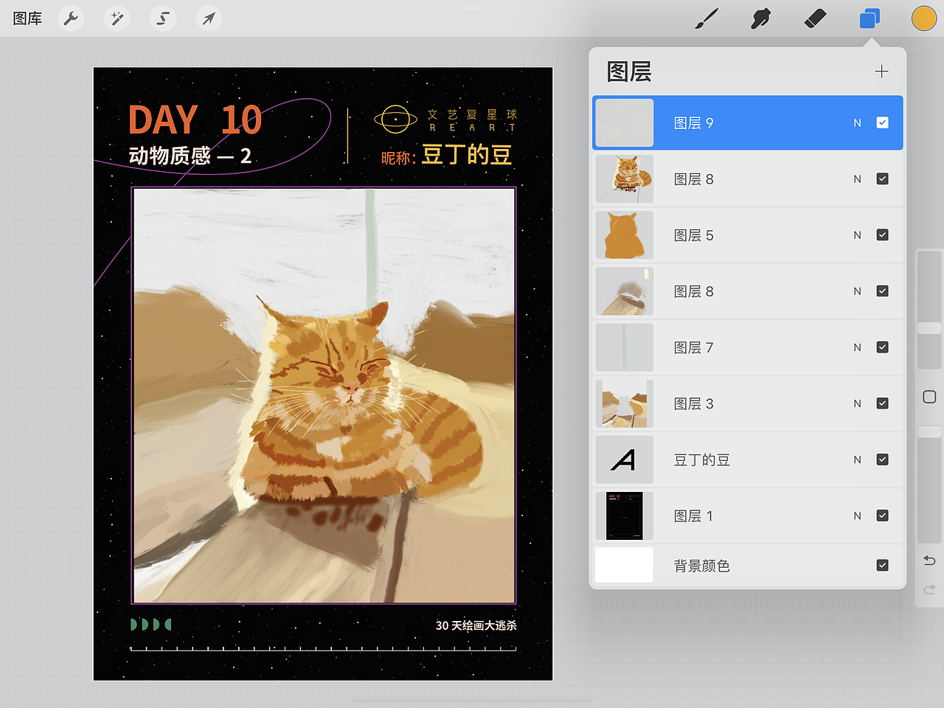
Task: Select the Smudge tool
Action: point(760,18)
